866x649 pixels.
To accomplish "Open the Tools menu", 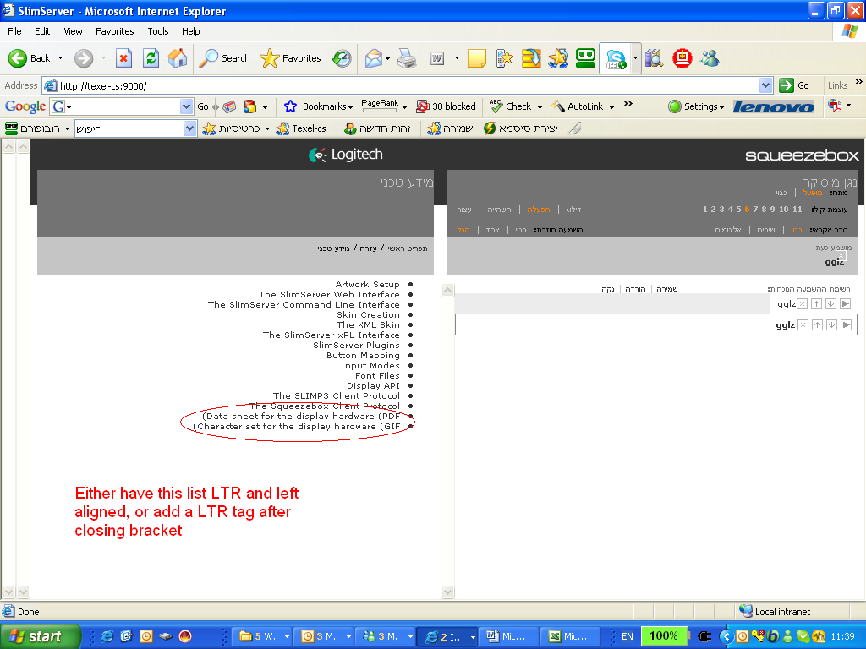I will coord(158,31).
